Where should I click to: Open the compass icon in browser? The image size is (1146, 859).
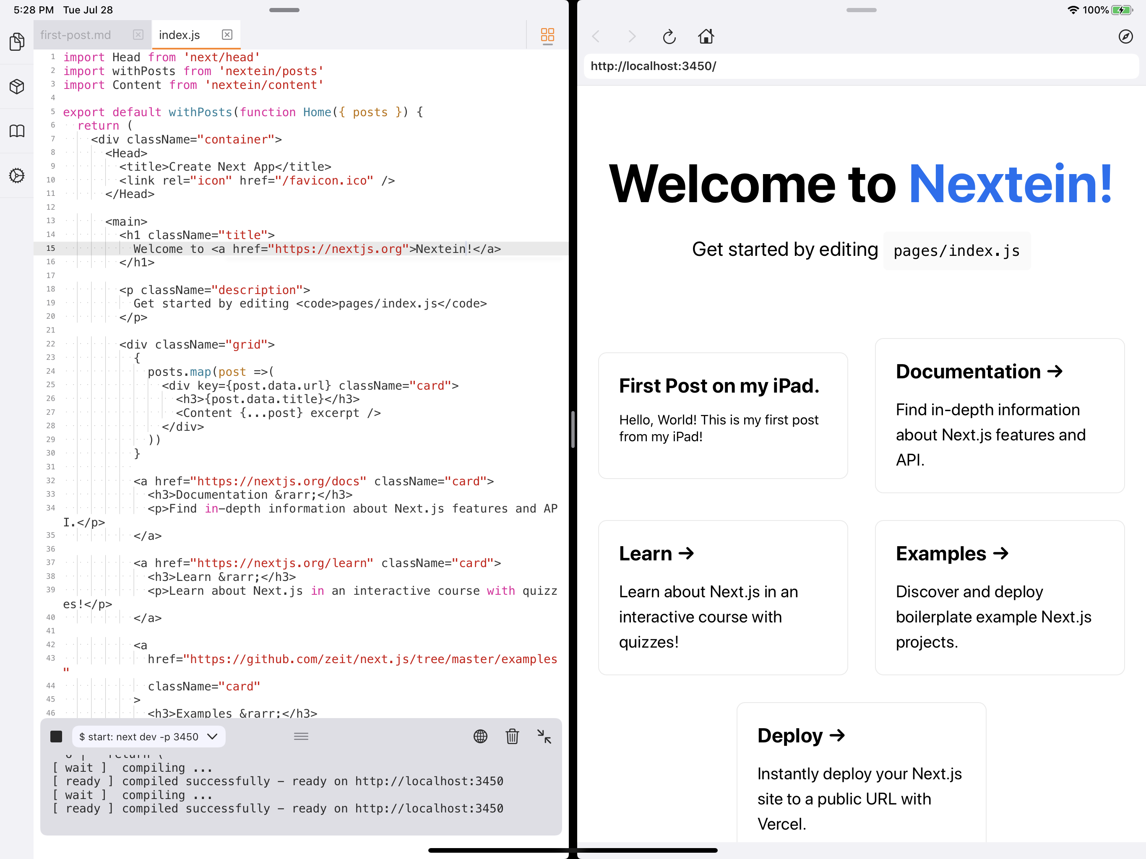(1125, 36)
